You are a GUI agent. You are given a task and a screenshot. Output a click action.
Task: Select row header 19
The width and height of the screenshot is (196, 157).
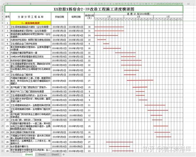pos(2,81)
